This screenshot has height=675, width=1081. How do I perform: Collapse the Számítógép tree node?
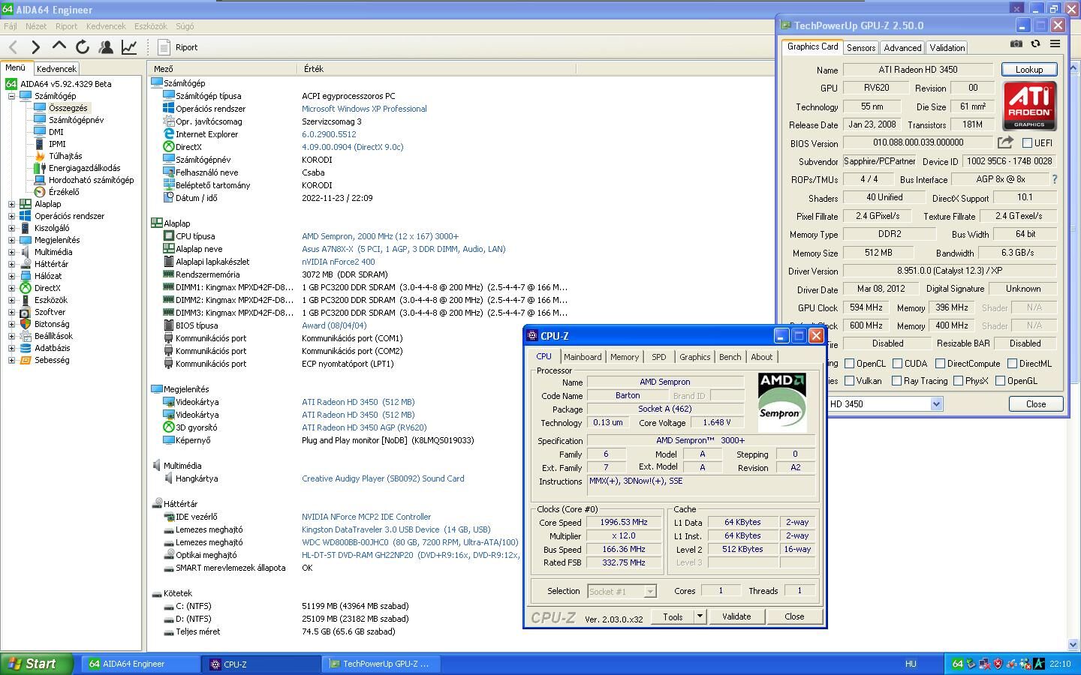[x=11, y=96]
